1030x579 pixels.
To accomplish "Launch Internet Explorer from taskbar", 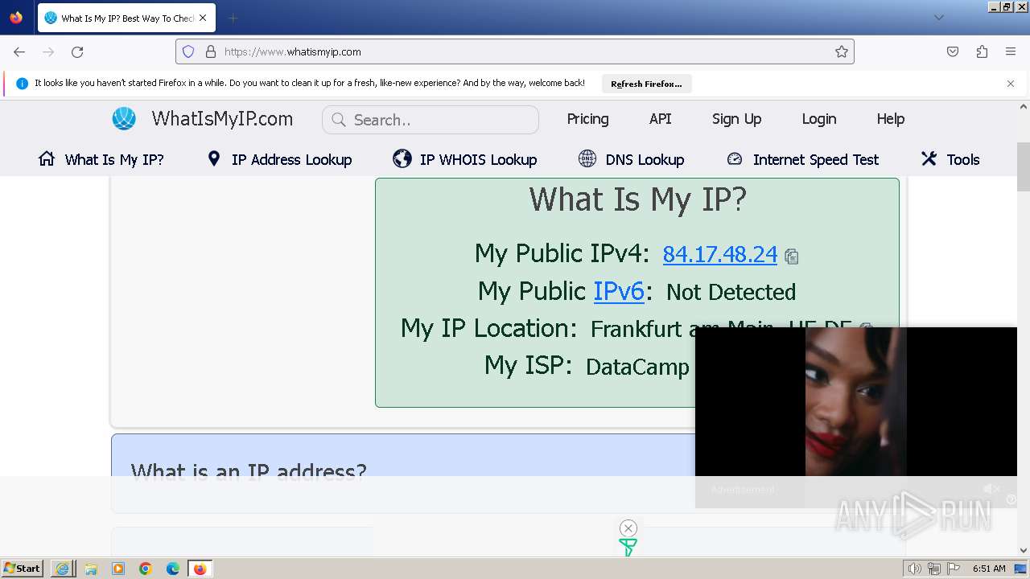I will click(x=63, y=569).
